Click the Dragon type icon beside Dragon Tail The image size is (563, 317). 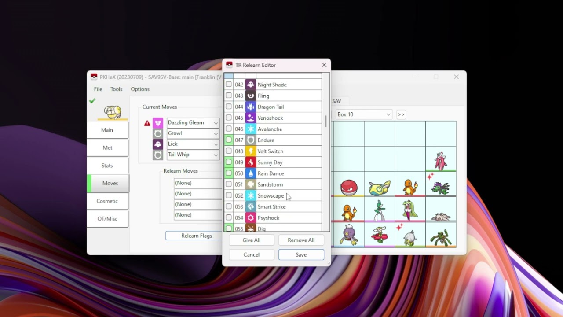point(250,107)
